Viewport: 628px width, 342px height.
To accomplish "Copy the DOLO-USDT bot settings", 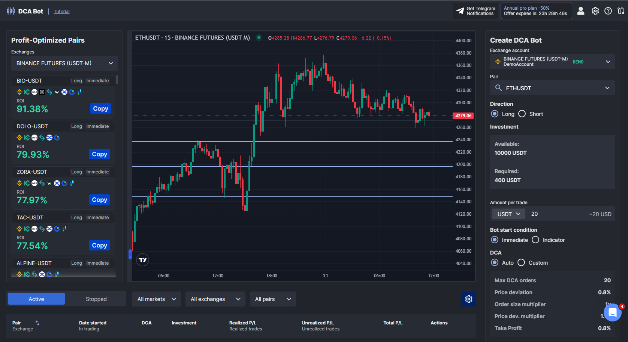I will [x=100, y=154].
